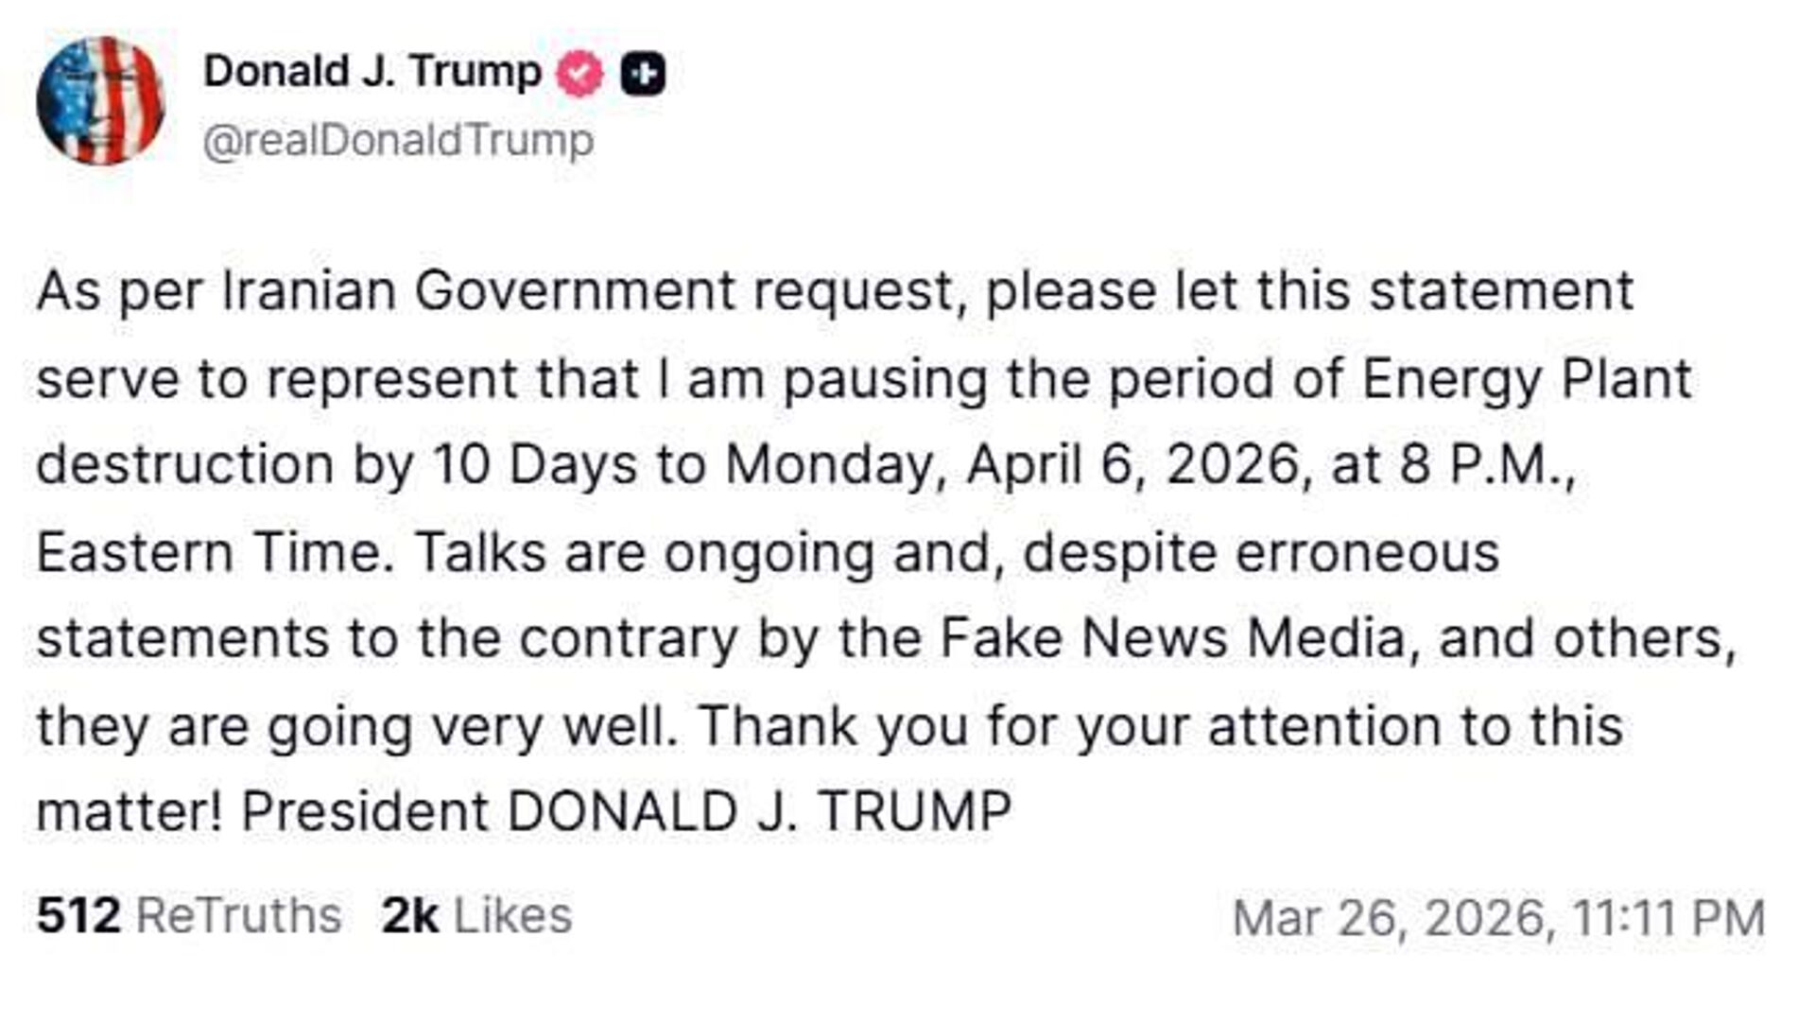Click the phrase "they are going very well"
The width and height of the screenshot is (1815, 1023).
point(356,726)
